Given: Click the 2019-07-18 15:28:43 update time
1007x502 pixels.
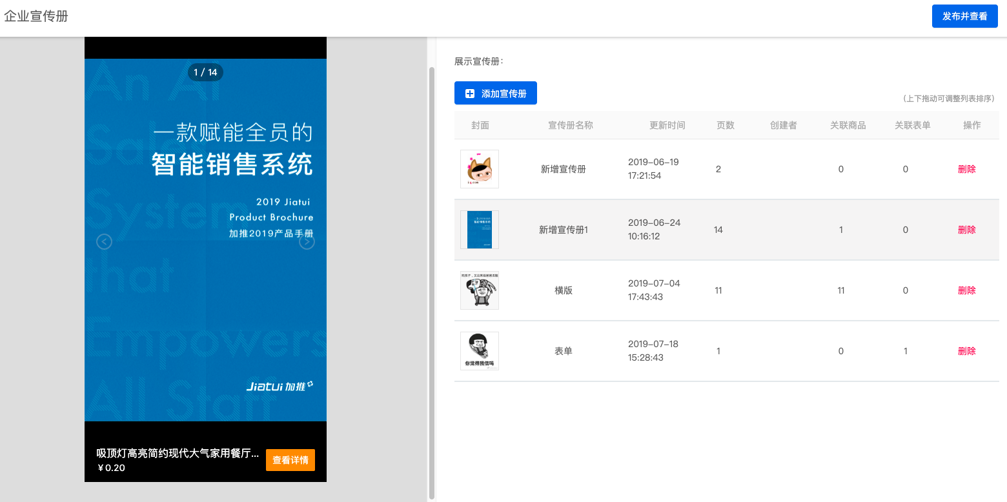Looking at the screenshot, I should click(x=654, y=351).
